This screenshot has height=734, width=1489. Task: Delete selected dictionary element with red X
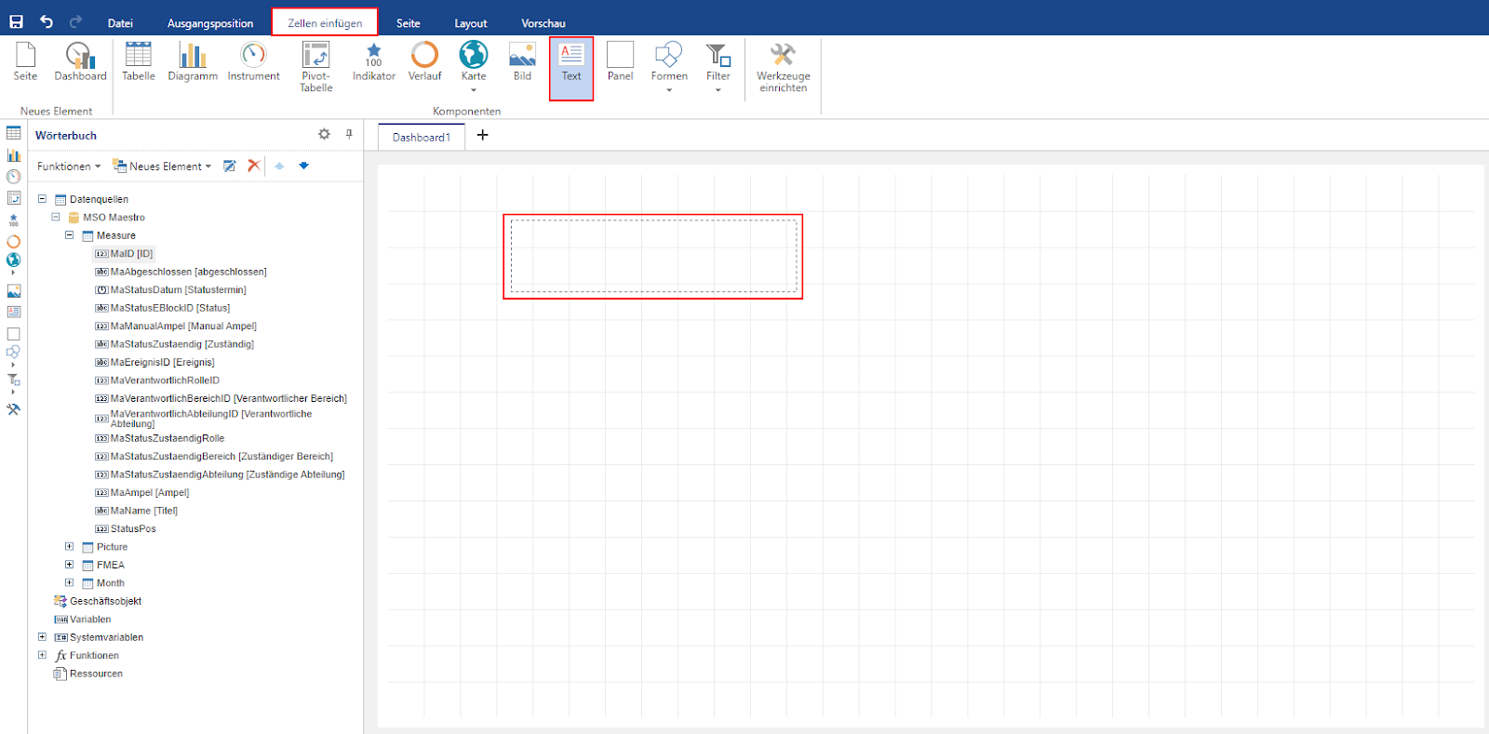point(253,166)
